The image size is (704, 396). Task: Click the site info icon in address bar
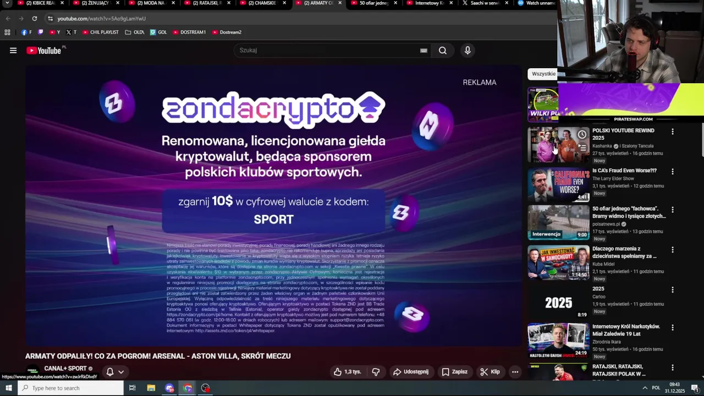50,19
